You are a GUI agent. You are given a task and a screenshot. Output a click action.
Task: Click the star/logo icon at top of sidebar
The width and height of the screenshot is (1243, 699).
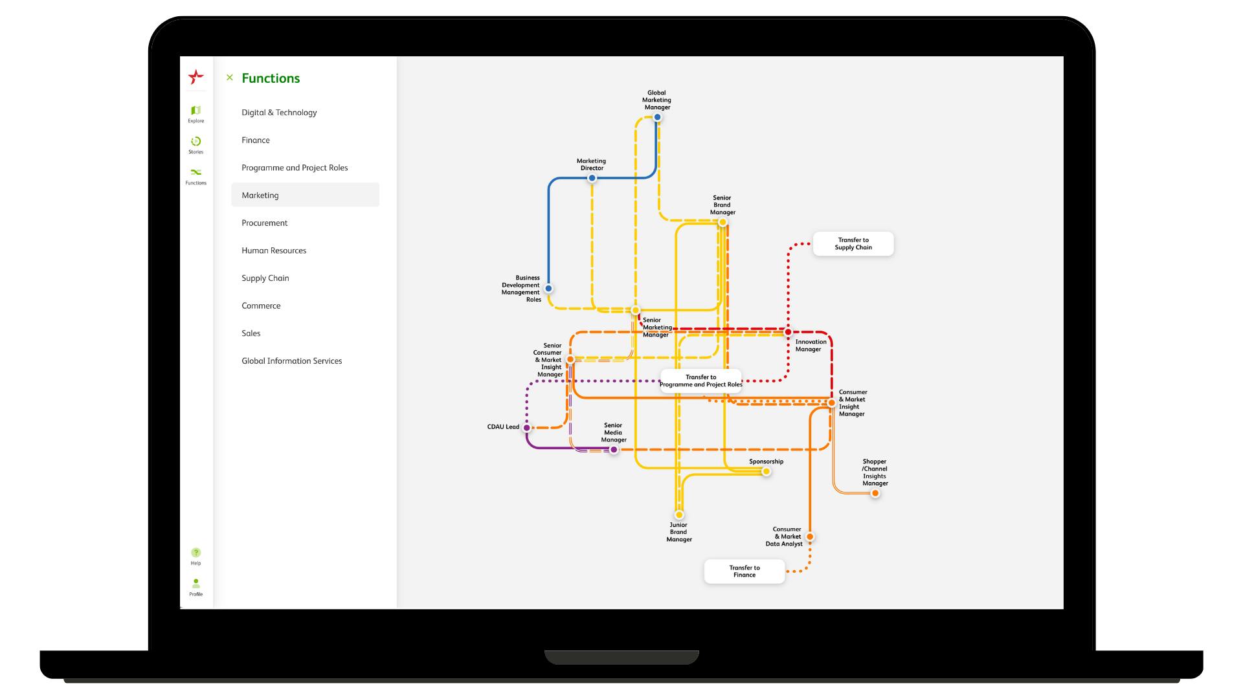click(195, 78)
